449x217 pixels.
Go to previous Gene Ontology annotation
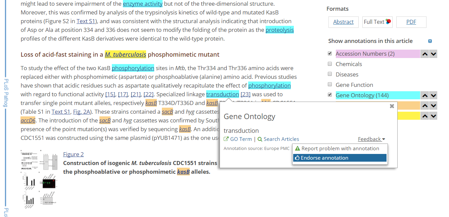point(425,96)
